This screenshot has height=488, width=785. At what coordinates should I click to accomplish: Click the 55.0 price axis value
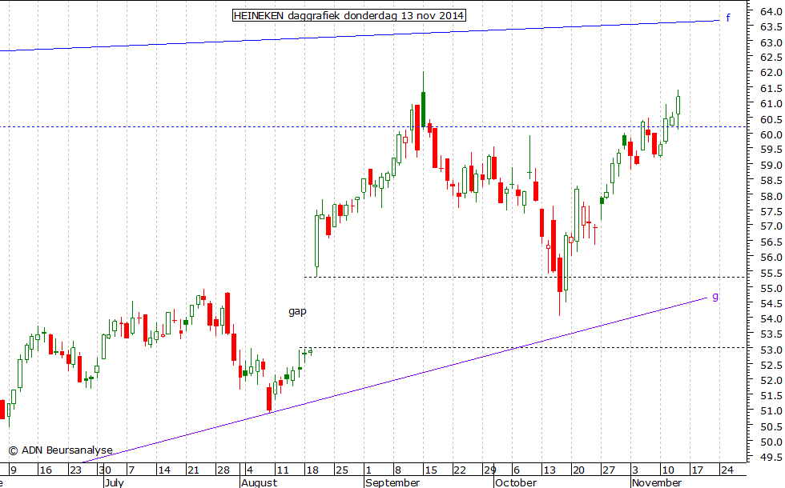tap(771, 289)
